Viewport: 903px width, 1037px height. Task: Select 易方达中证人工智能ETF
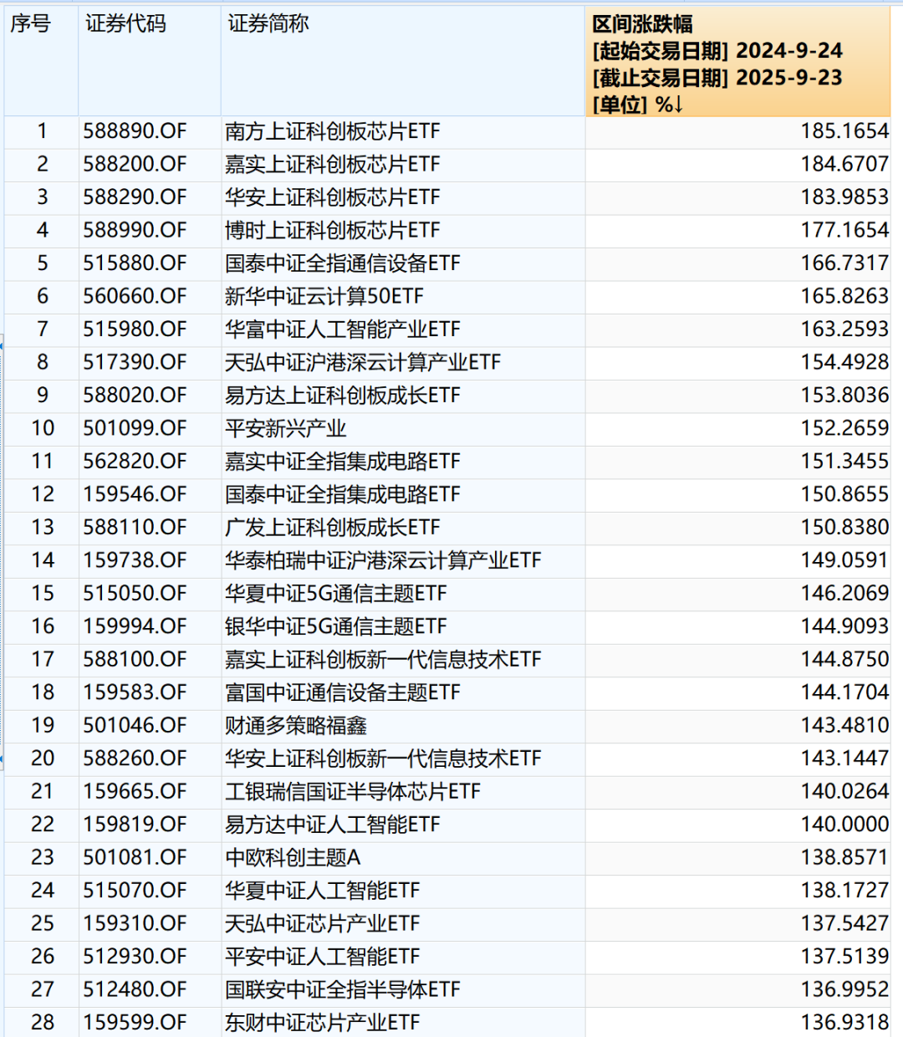[332, 825]
